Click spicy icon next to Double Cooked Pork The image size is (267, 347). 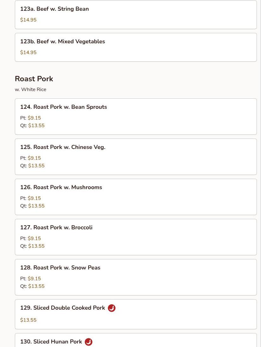click(x=112, y=308)
